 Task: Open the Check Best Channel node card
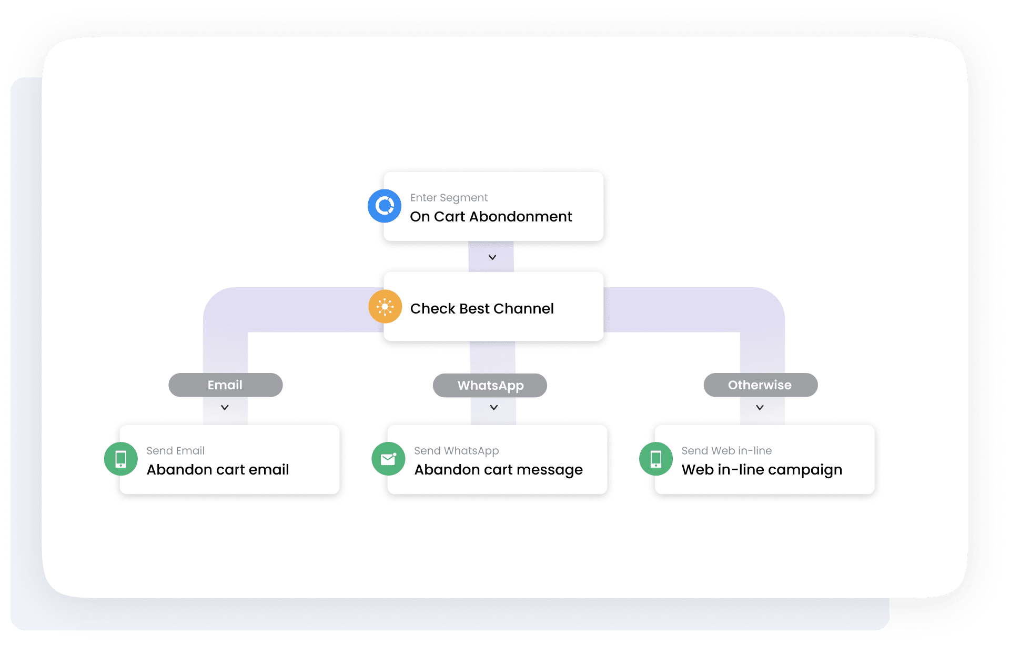[x=493, y=307]
